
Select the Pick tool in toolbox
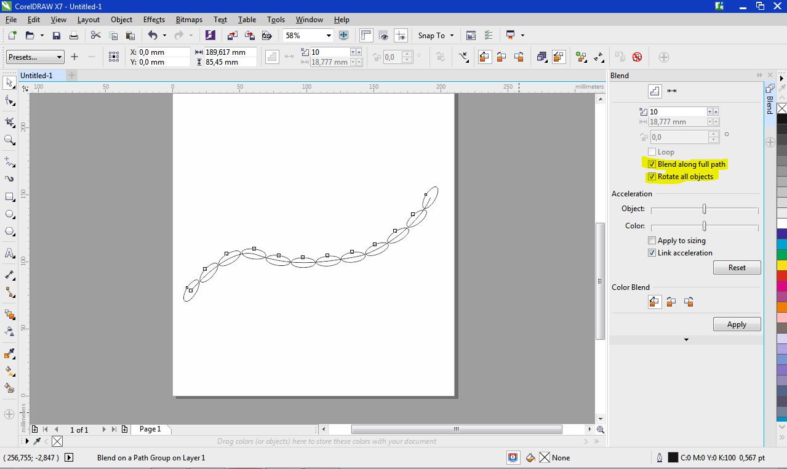point(9,82)
